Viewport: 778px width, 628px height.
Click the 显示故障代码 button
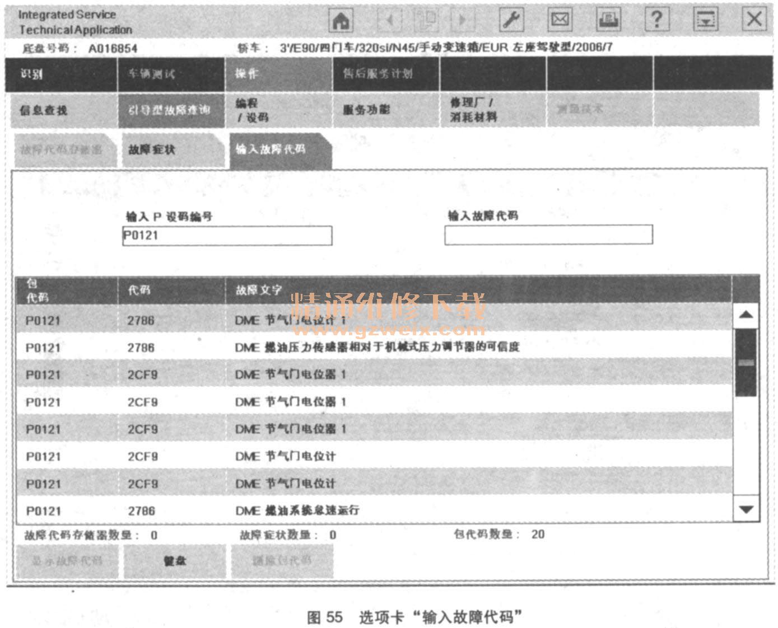pos(67,561)
